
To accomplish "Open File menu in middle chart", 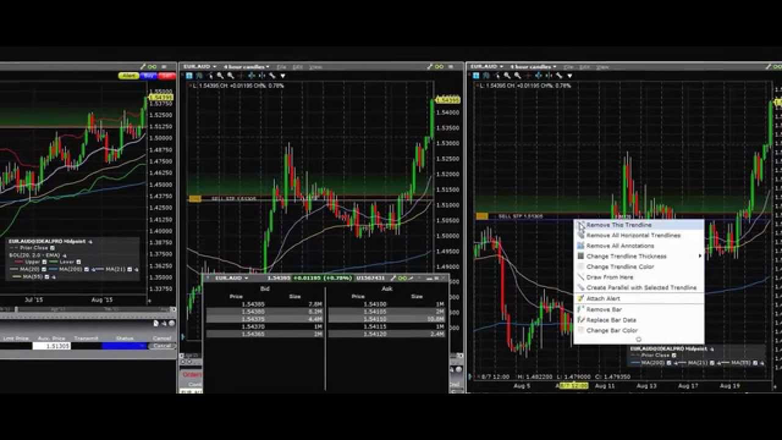I will click(x=282, y=67).
